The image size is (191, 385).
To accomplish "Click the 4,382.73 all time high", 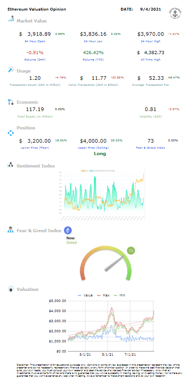I will tap(154, 53).
